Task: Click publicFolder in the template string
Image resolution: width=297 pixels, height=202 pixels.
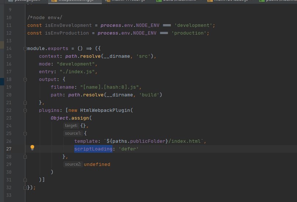Action: [147, 141]
